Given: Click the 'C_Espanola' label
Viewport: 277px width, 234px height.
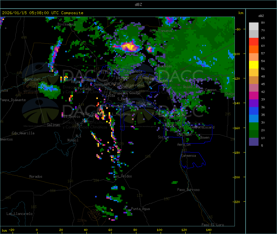Looking at the screenshot, I should 133,71.
